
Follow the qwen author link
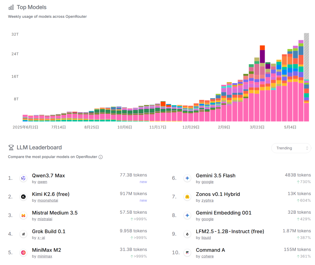point(42,182)
